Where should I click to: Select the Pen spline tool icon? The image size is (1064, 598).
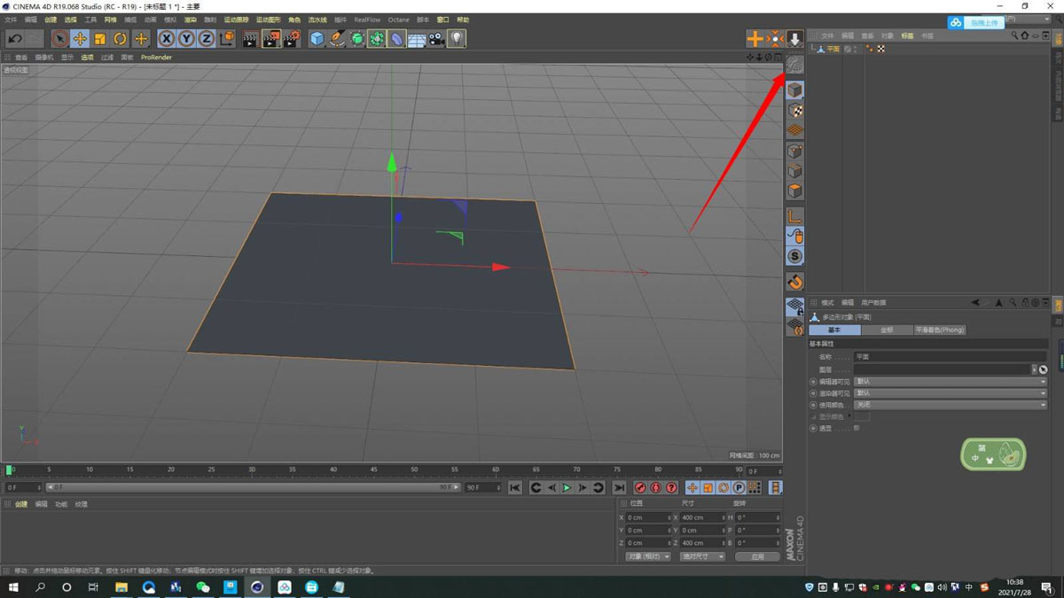pyautogui.click(x=338, y=38)
